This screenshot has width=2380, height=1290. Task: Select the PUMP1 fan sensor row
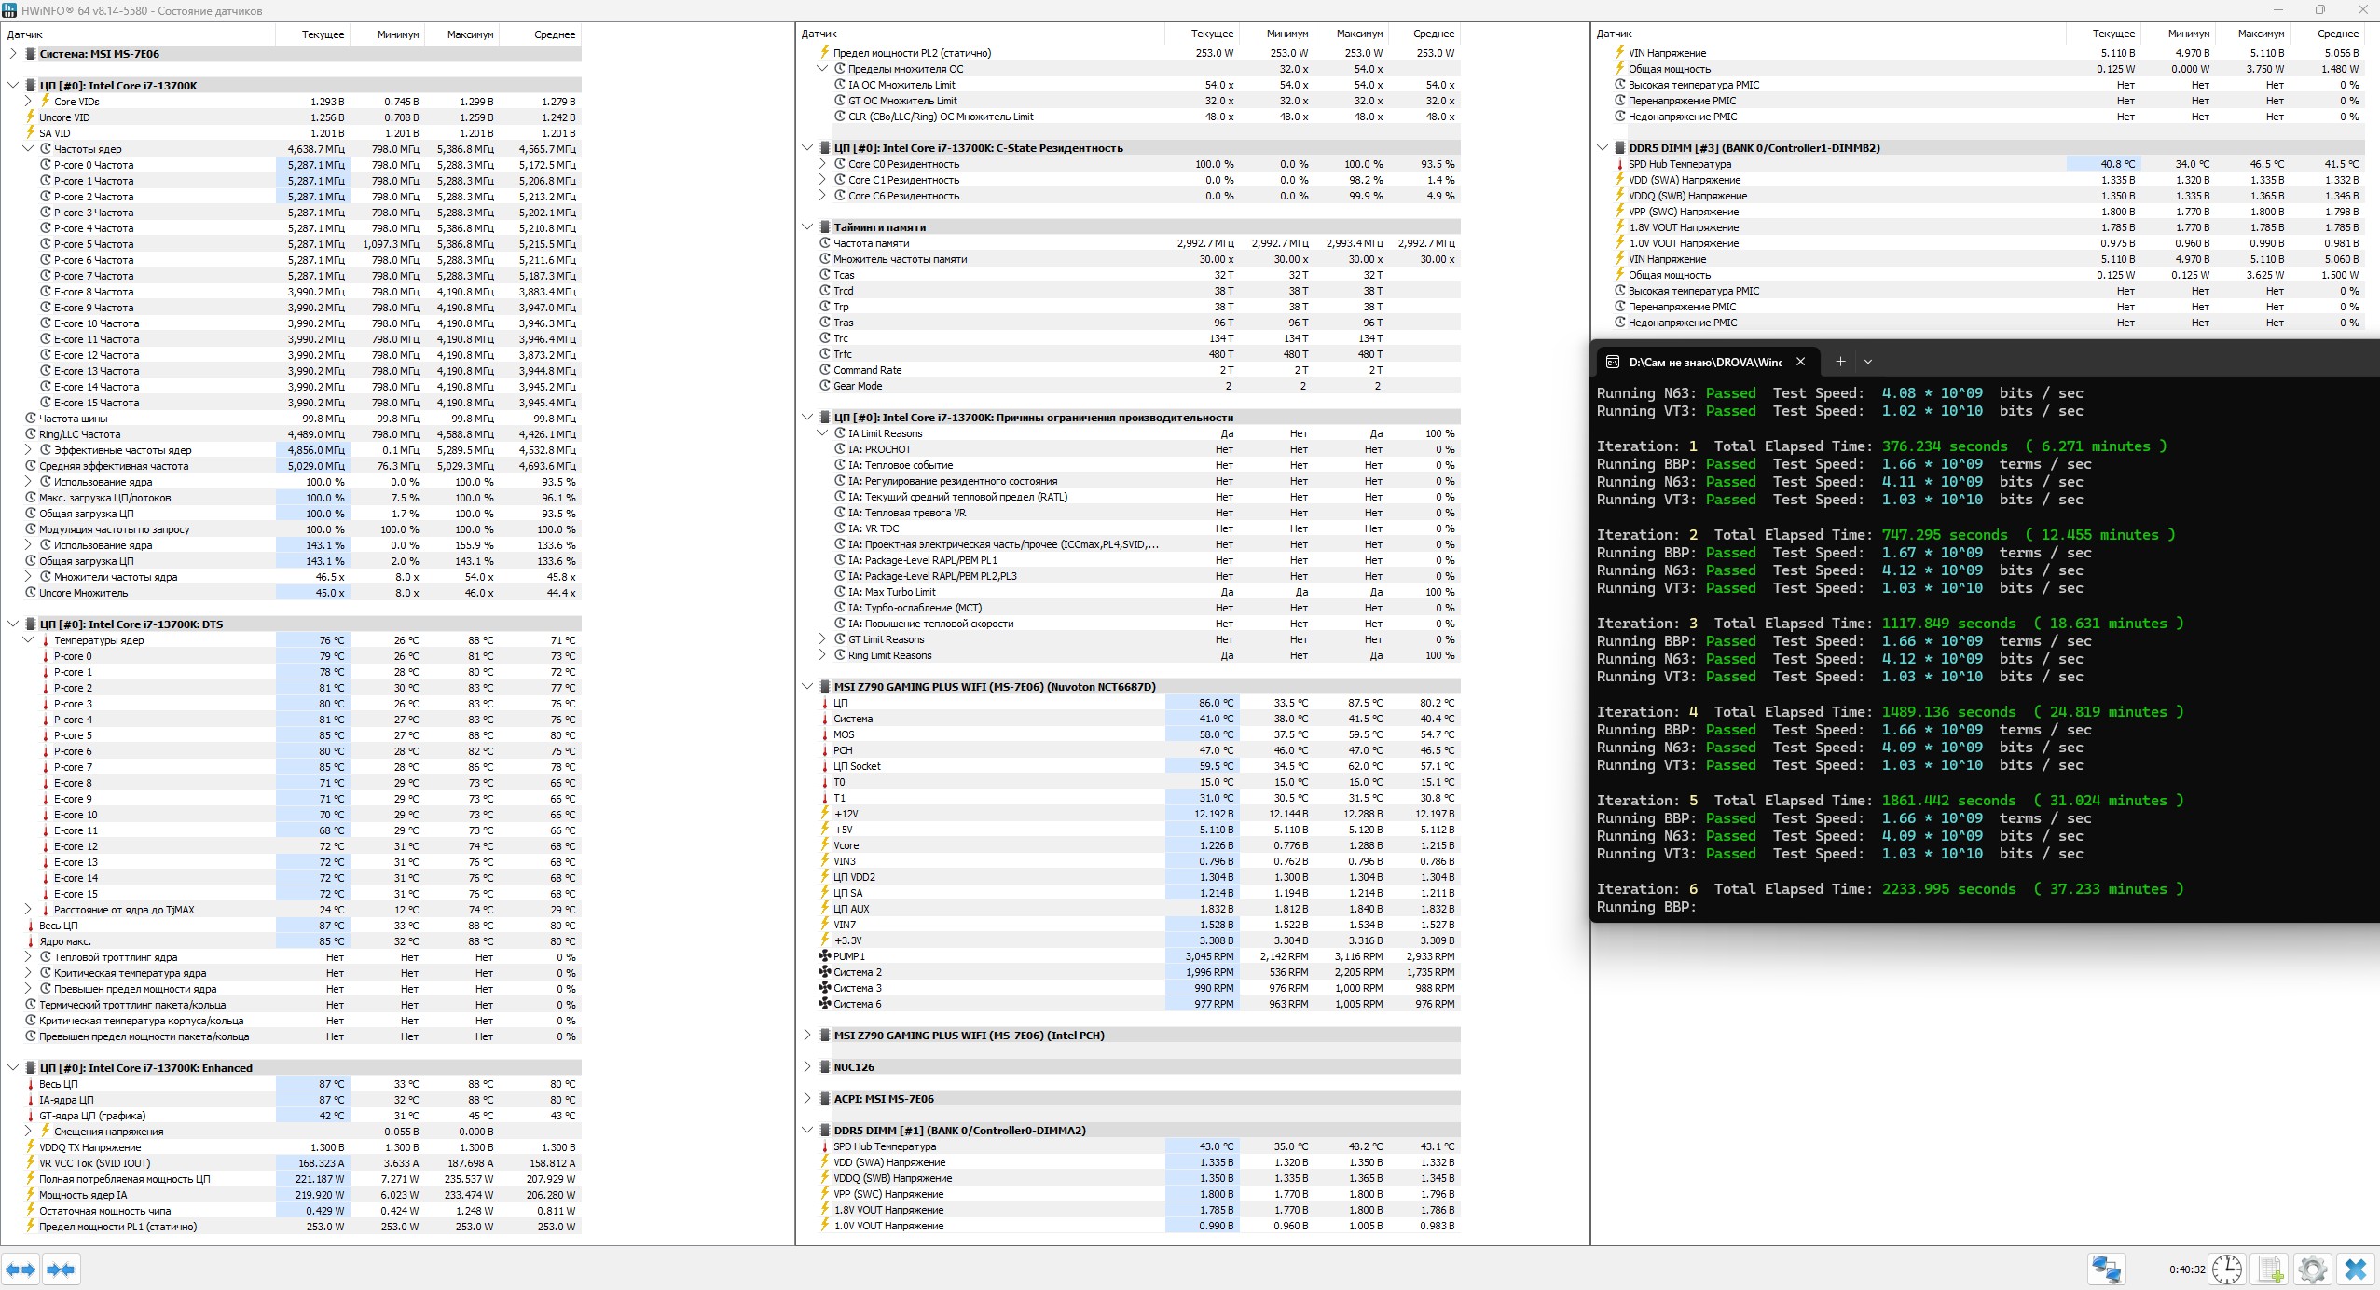849,956
